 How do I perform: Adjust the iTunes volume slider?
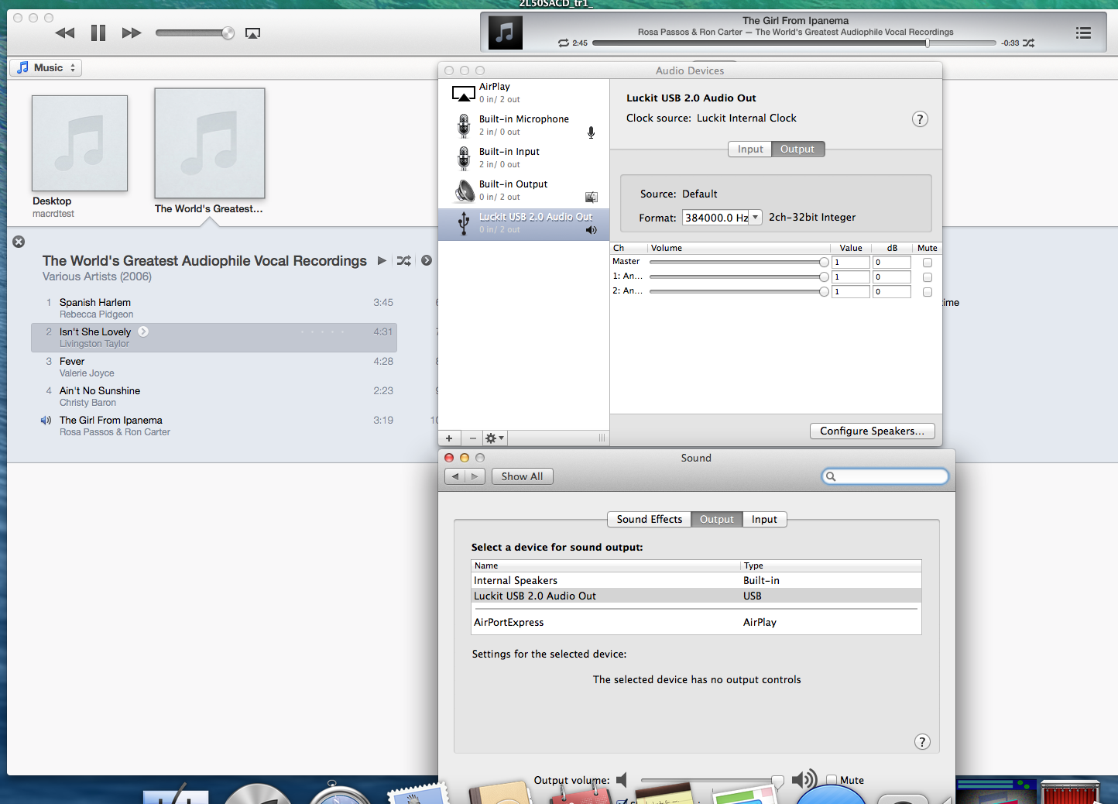tap(195, 33)
